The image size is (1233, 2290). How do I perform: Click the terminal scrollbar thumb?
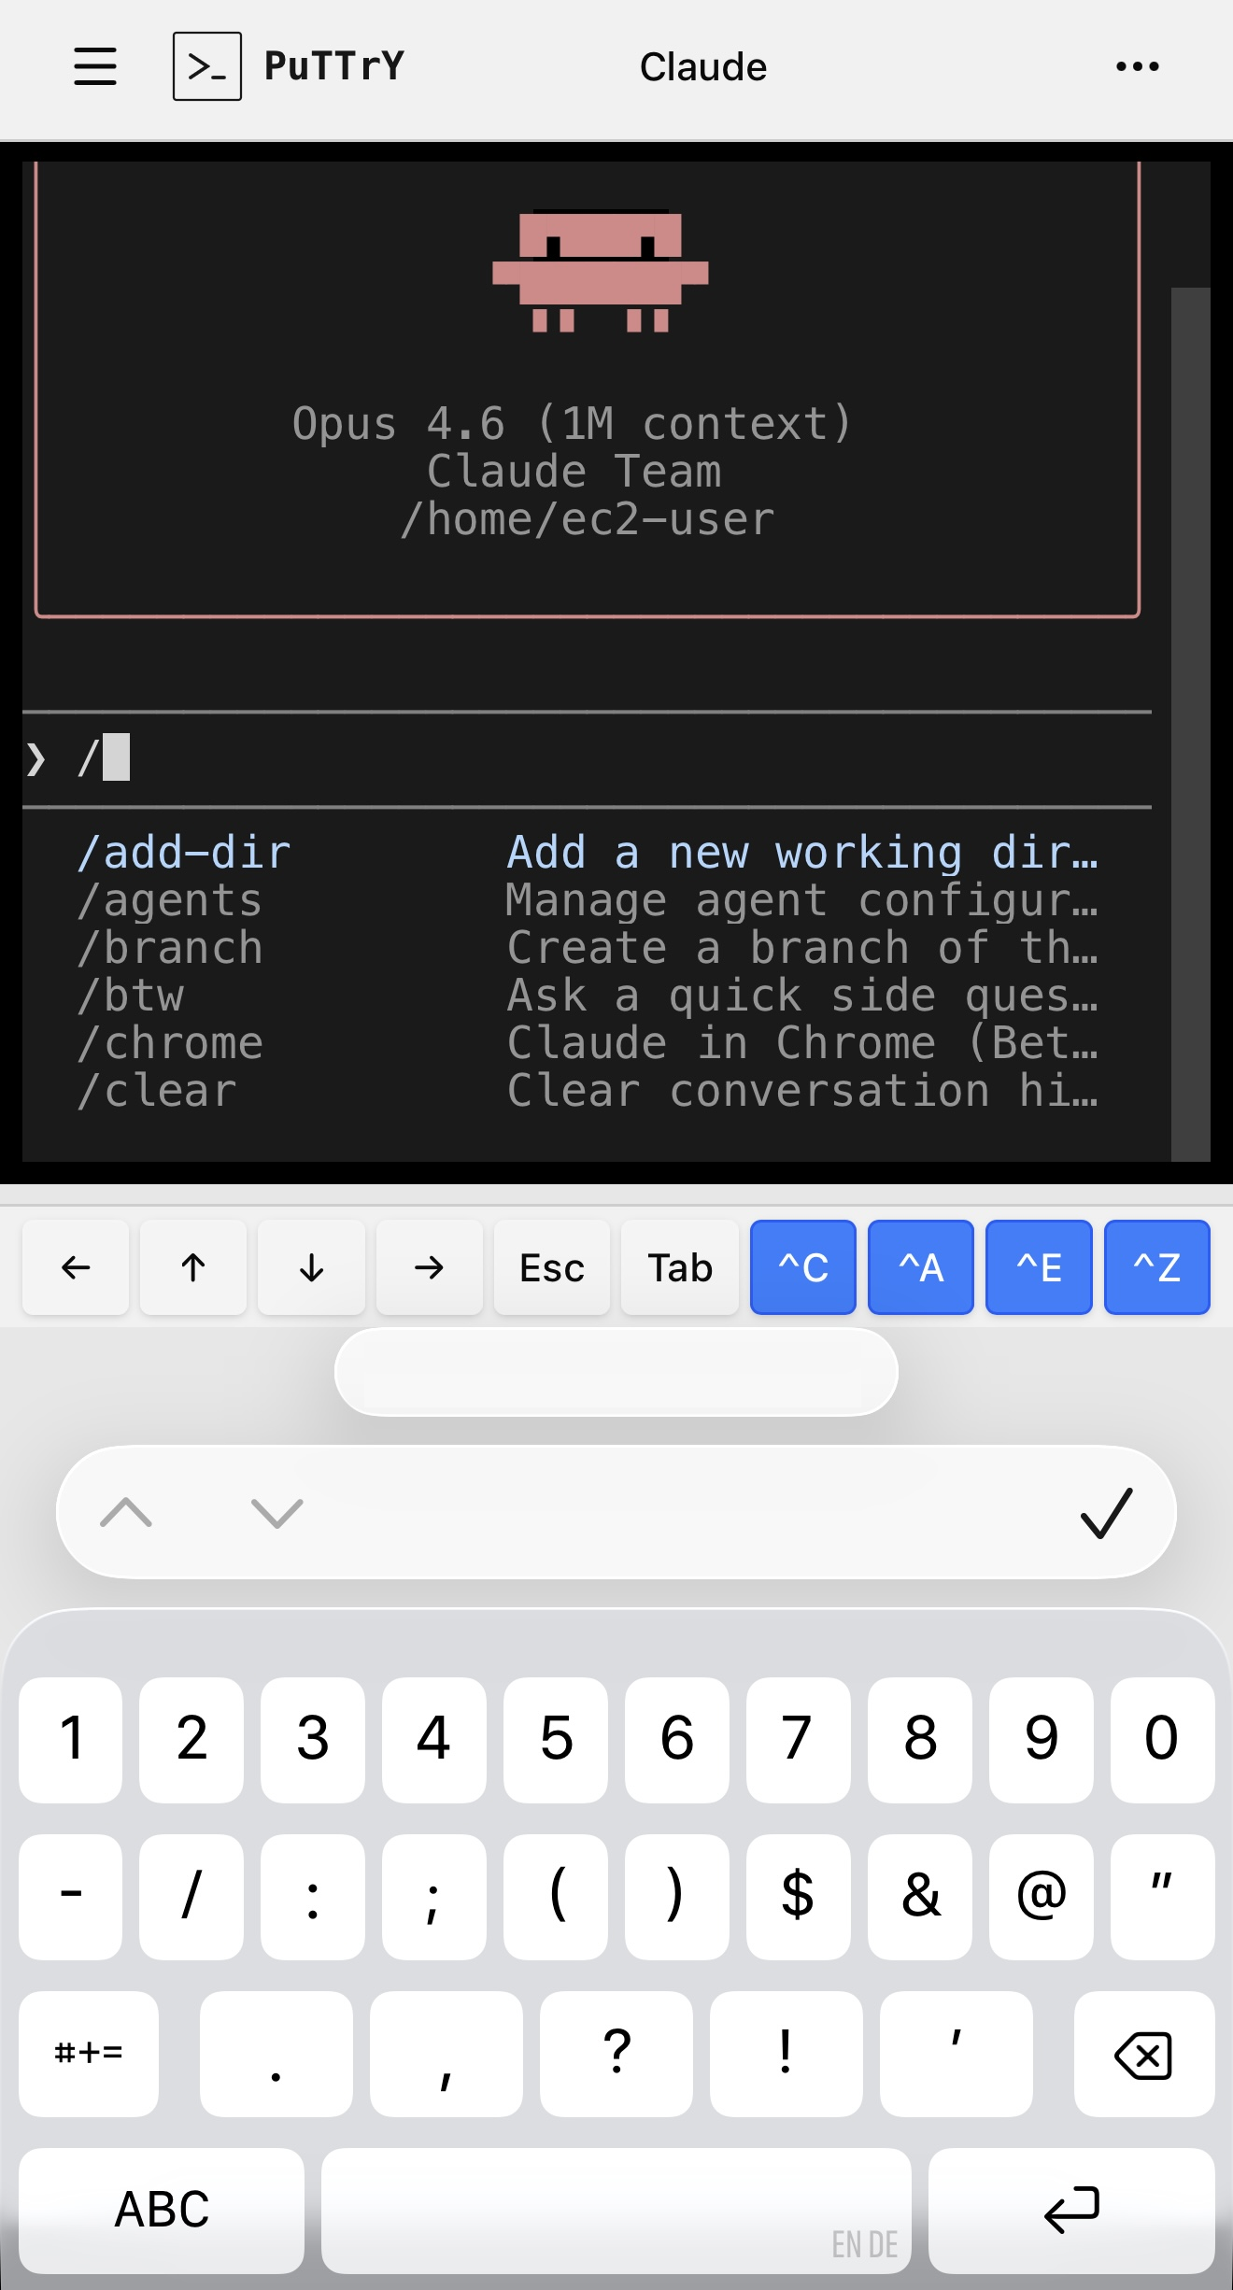tap(1191, 724)
